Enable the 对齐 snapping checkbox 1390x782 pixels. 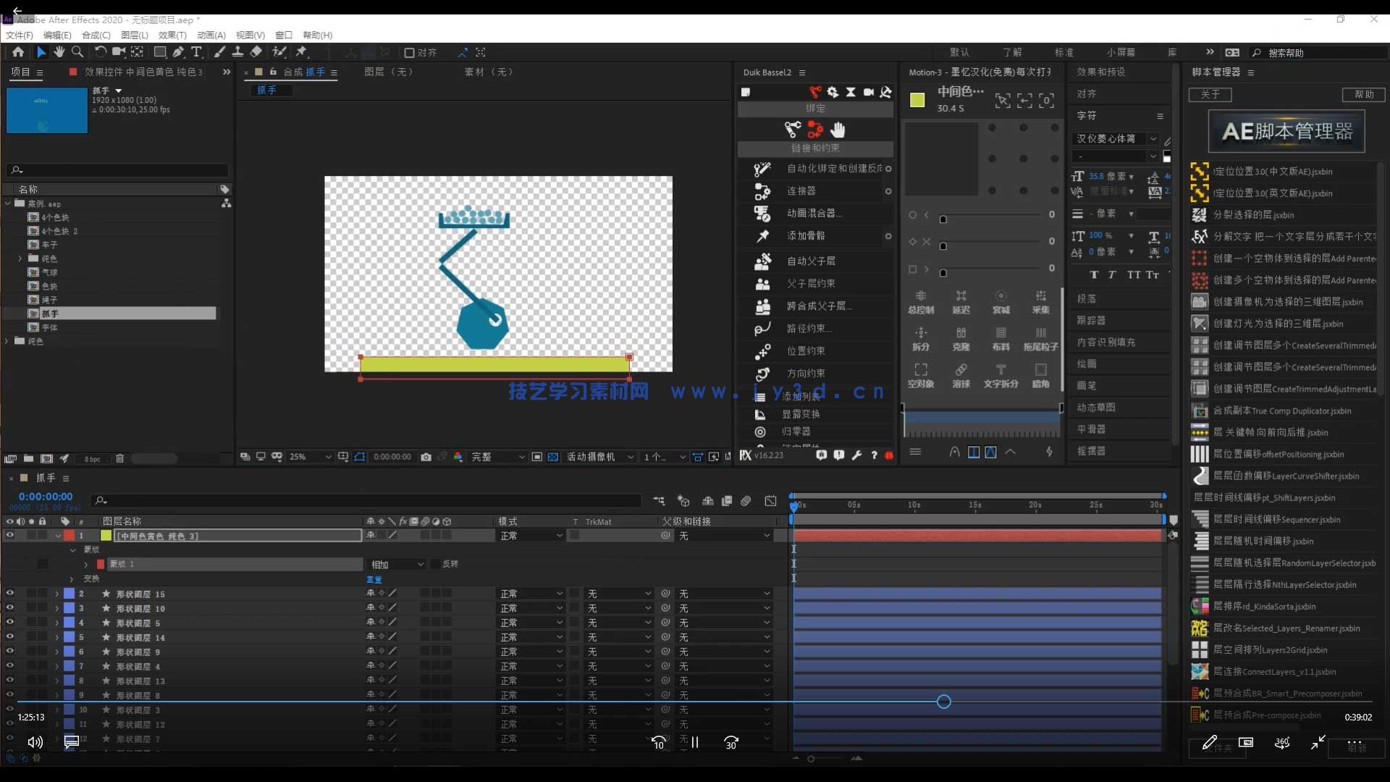[410, 53]
